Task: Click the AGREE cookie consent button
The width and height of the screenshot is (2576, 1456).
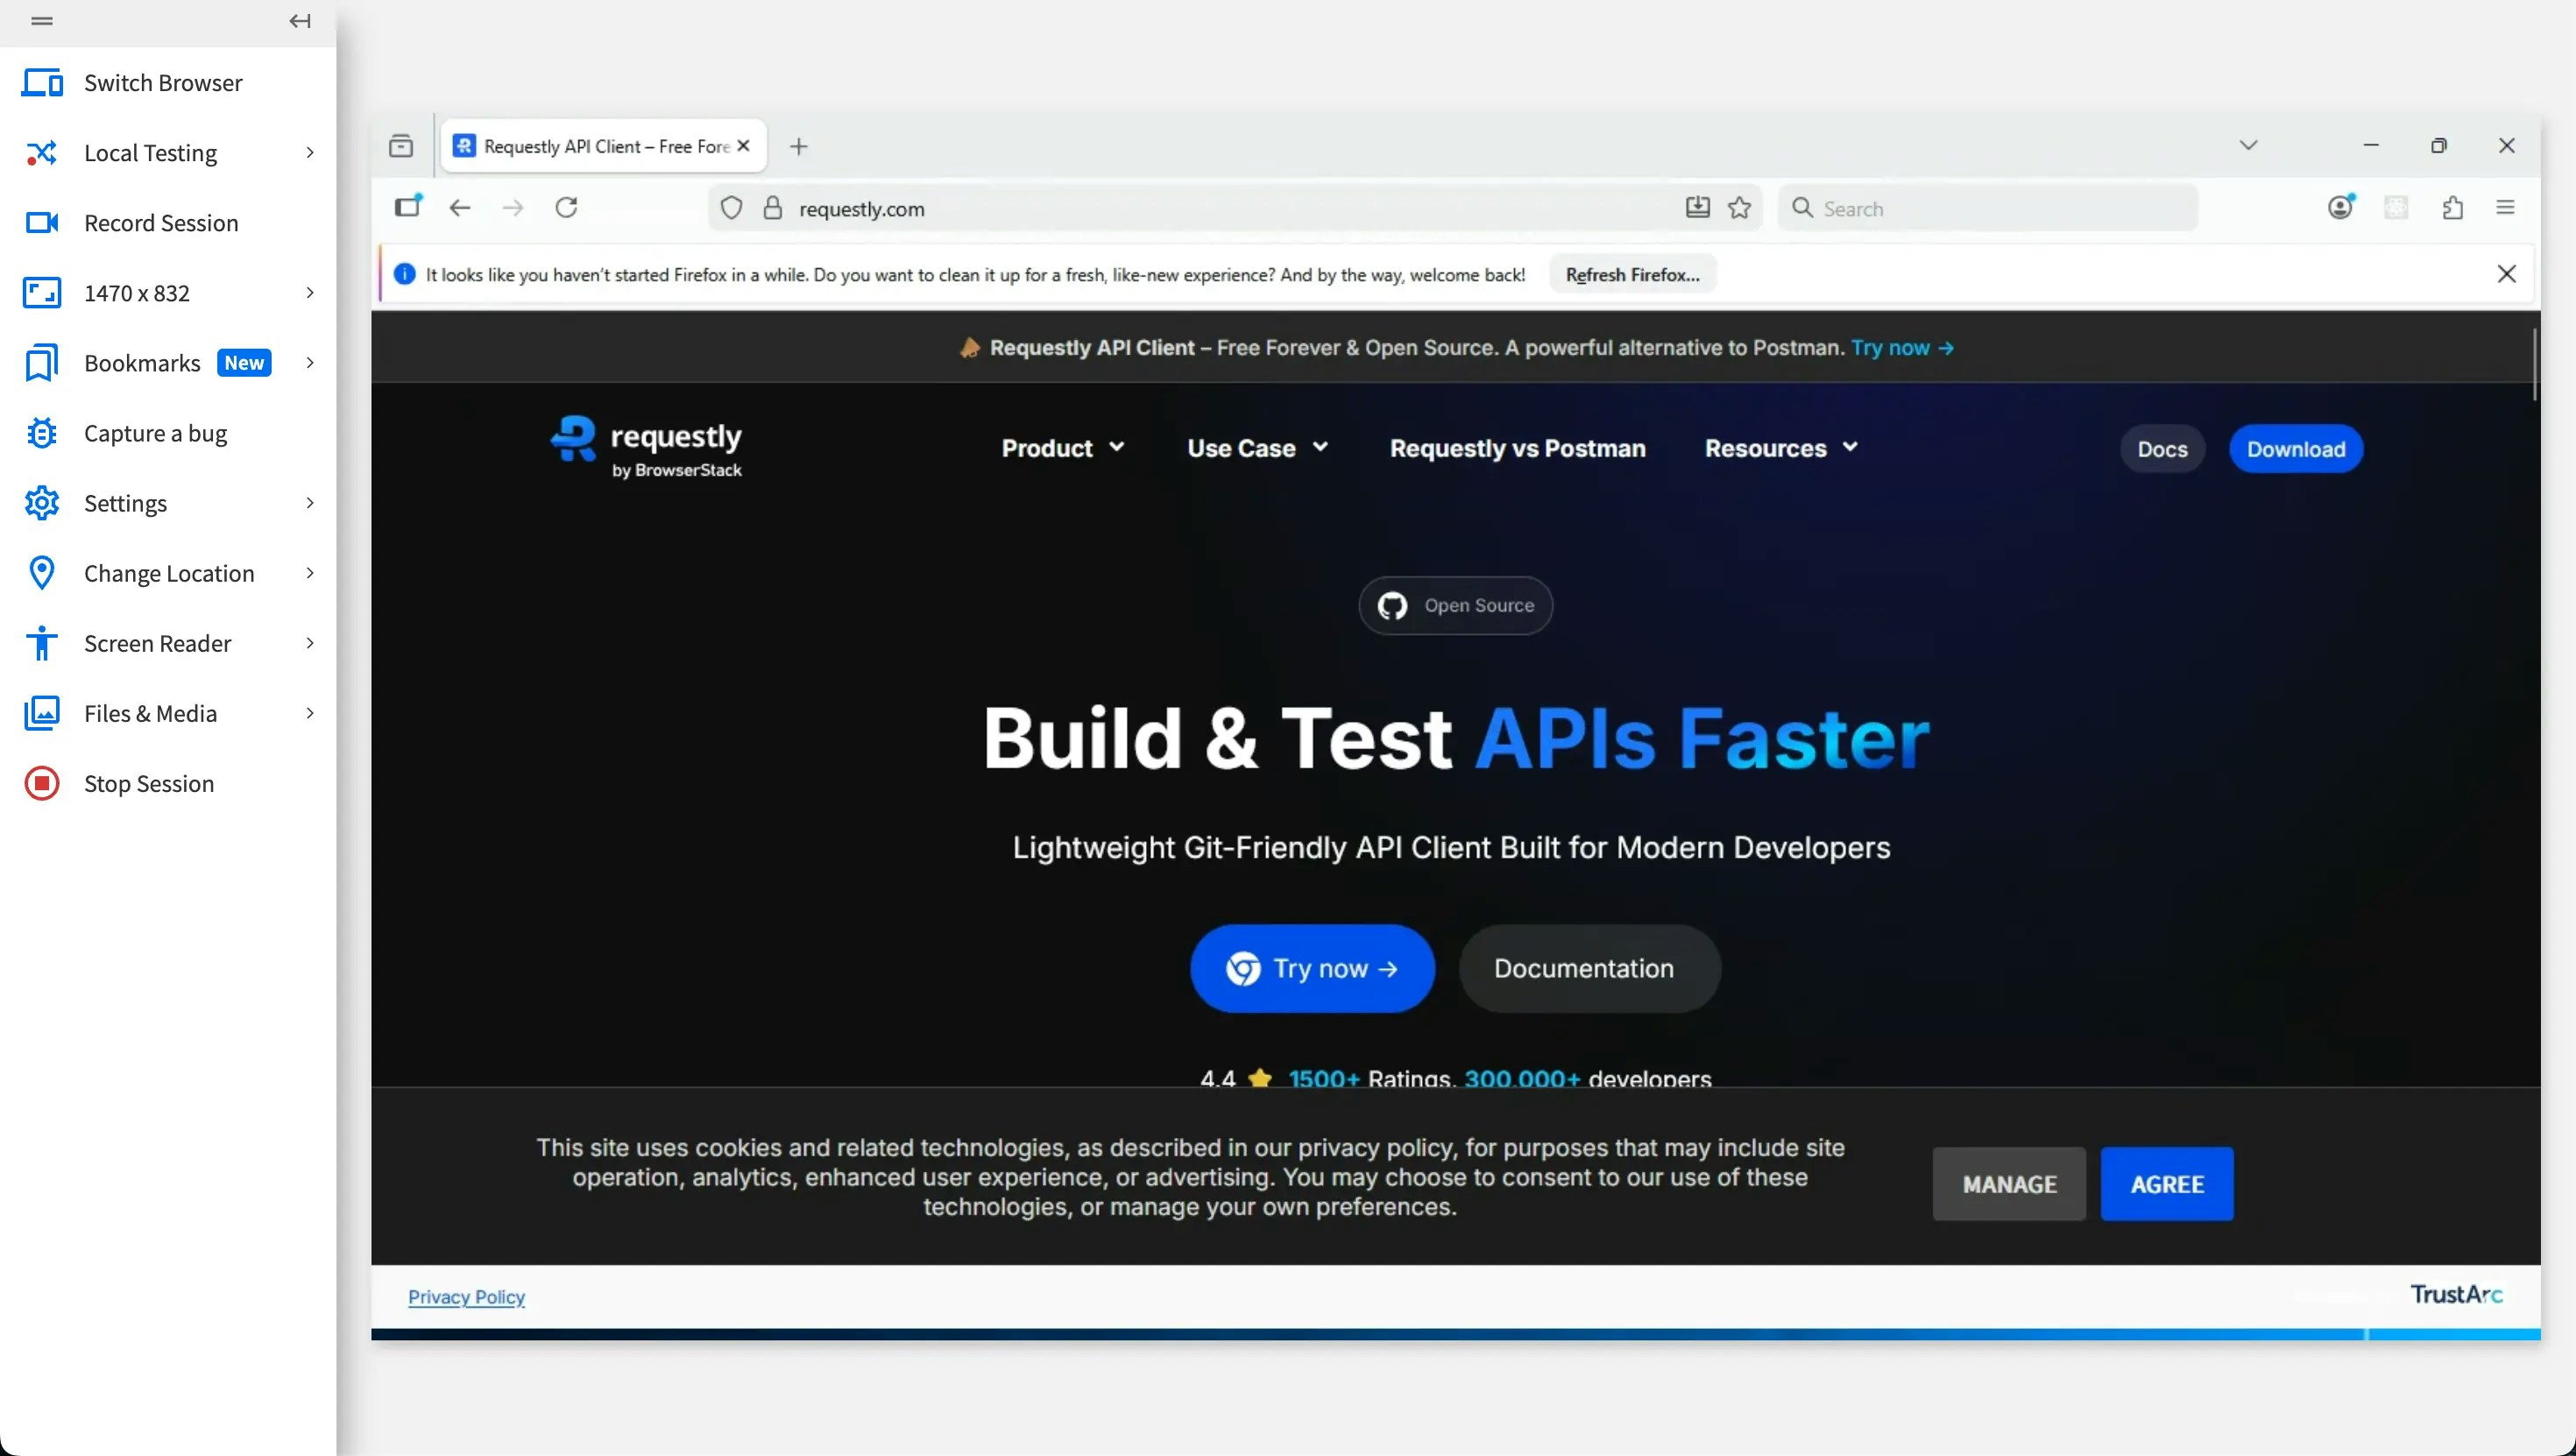Action: 2165,1183
